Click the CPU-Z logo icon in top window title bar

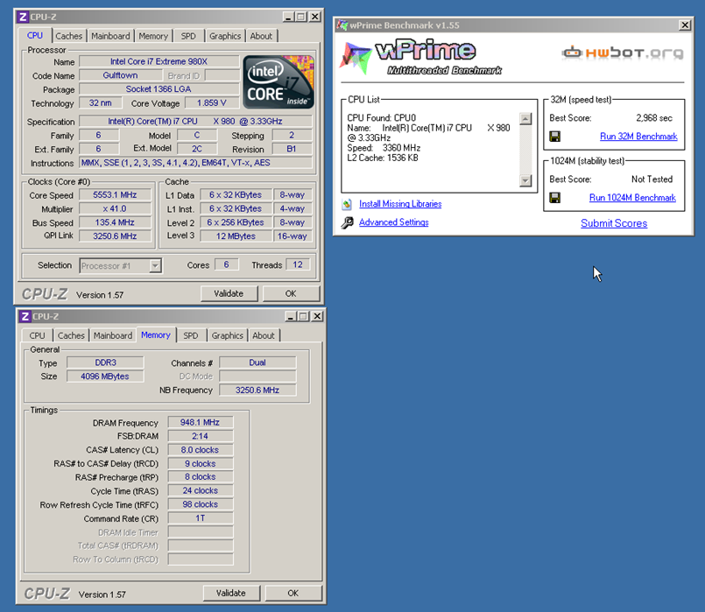pos(23,18)
